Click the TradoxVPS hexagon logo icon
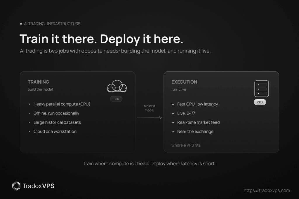This screenshot has height=199, width=299. coord(16,186)
